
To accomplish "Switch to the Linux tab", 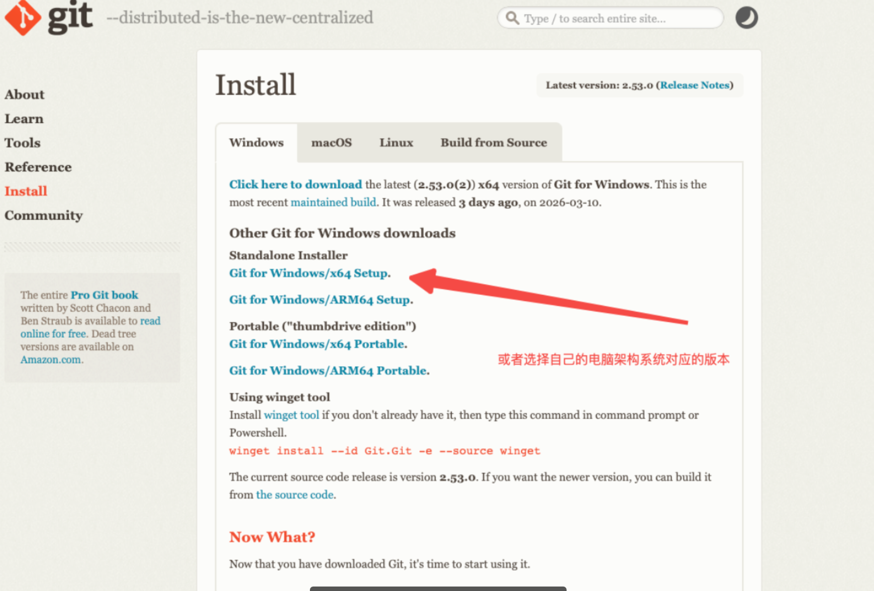I will (x=396, y=143).
